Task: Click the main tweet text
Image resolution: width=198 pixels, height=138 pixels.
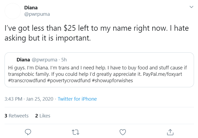Action: tap(97, 33)
